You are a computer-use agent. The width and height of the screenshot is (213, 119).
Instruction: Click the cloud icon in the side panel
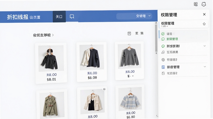pyautogui.click(x=163, y=52)
